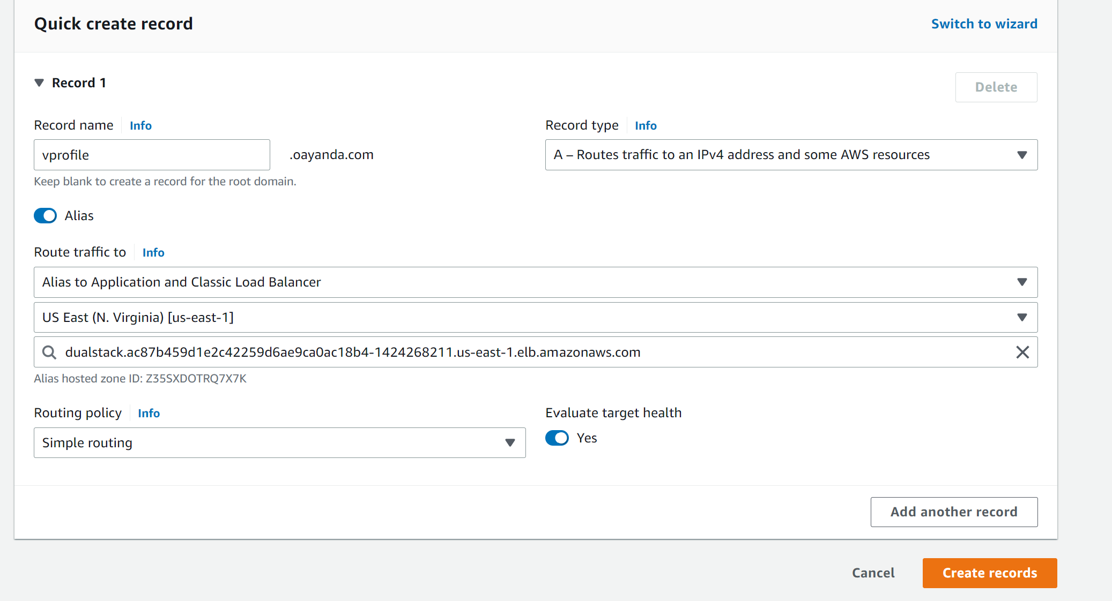
Task: Click Add another record button
Action: click(953, 512)
